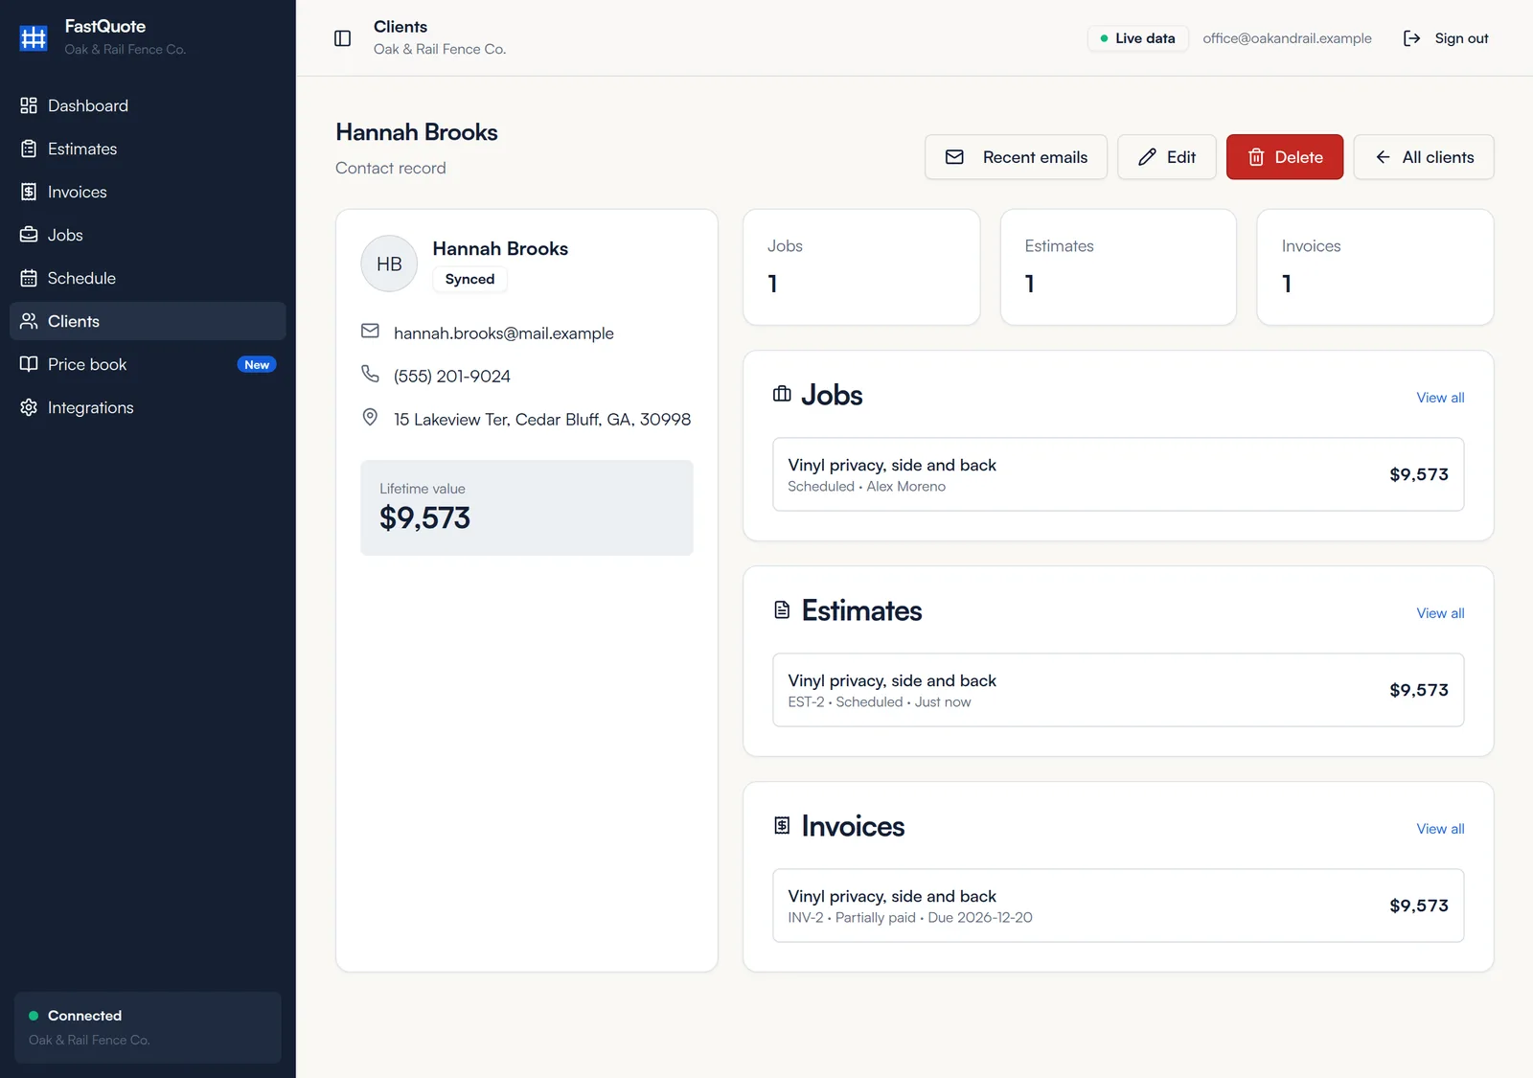
Task: Click the FastQuote grid logo icon
Action: [34, 37]
